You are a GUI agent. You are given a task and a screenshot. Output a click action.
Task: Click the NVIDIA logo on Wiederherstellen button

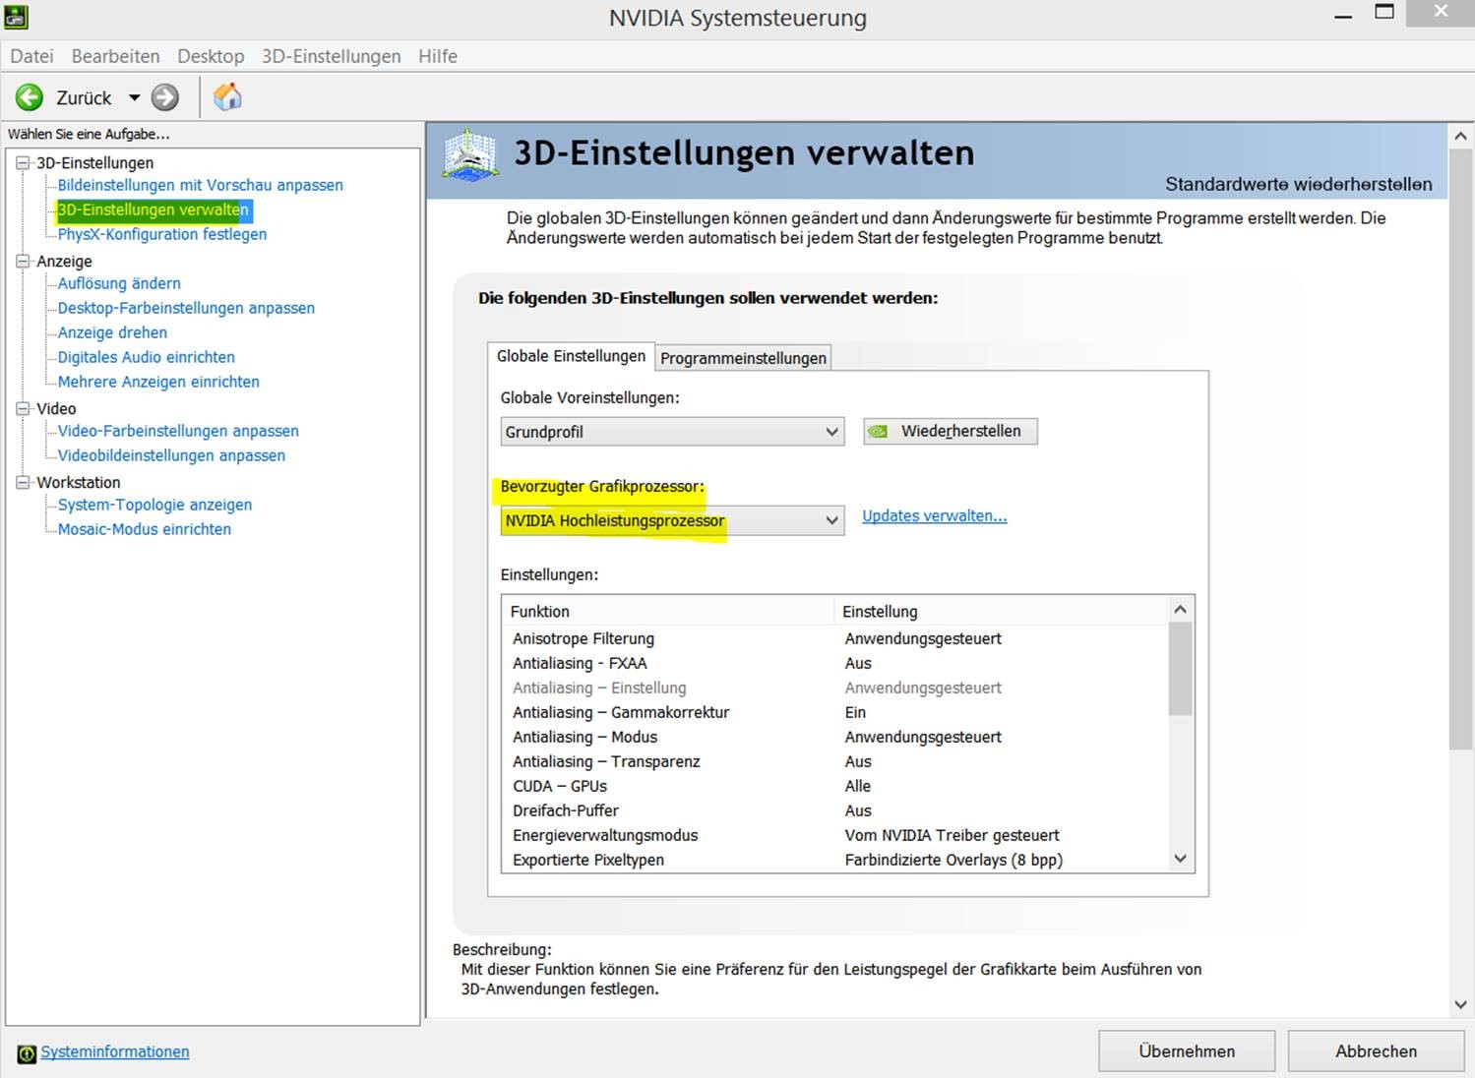[x=878, y=432]
